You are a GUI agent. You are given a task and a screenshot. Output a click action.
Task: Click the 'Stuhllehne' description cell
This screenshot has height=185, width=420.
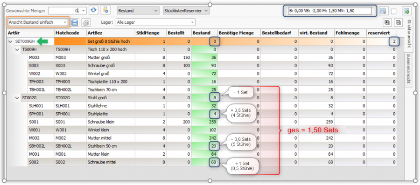[111, 106]
